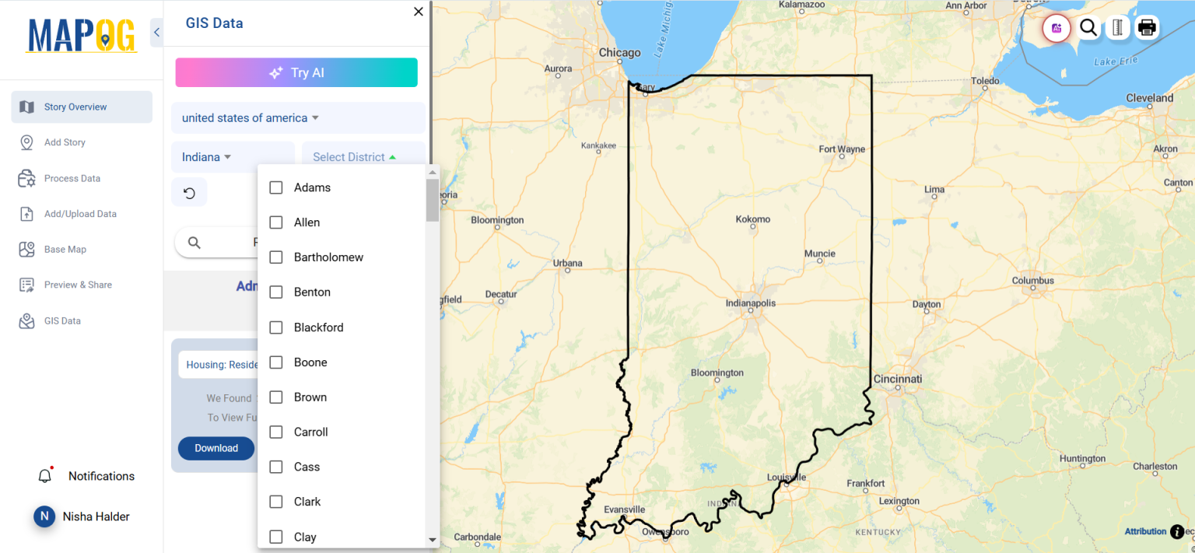The width and height of the screenshot is (1195, 553).
Task: Enable the Clark district checkbox
Action: pos(276,501)
